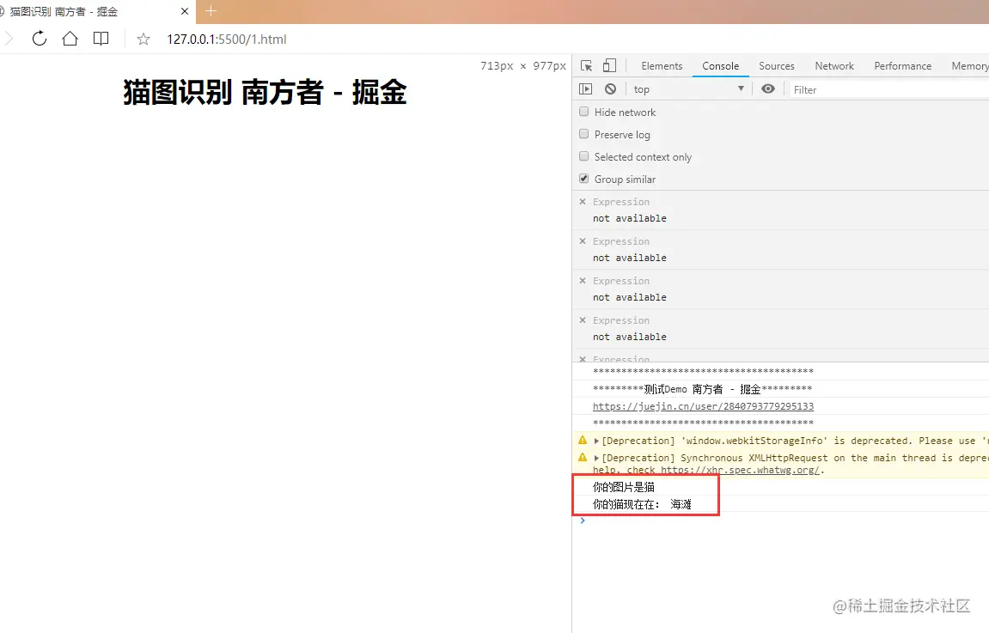Viewport: 989px width, 633px height.
Task: Bookmark the page with the star icon
Action: pyautogui.click(x=143, y=40)
